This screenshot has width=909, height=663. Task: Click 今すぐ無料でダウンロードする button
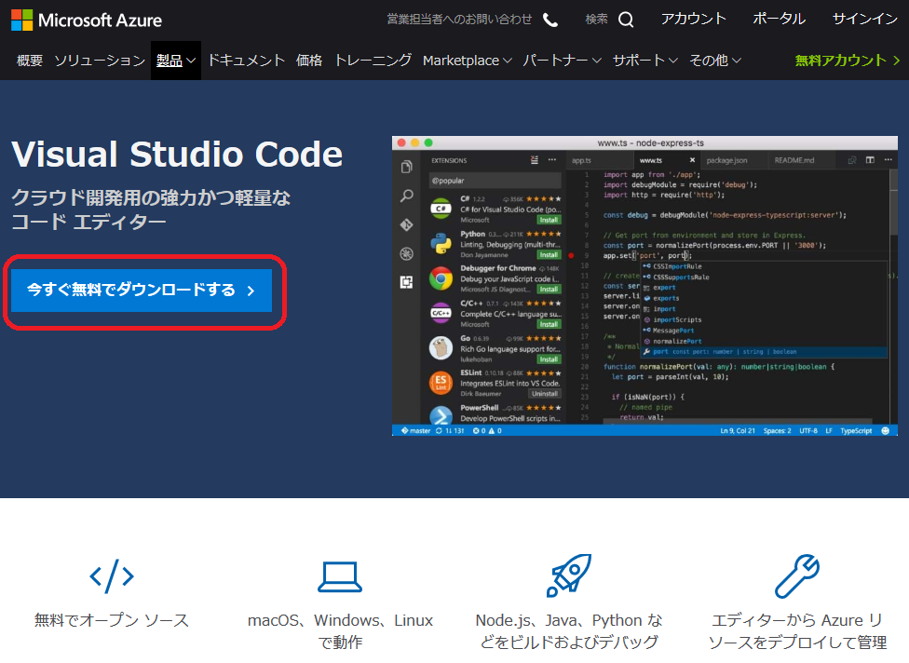tap(142, 291)
